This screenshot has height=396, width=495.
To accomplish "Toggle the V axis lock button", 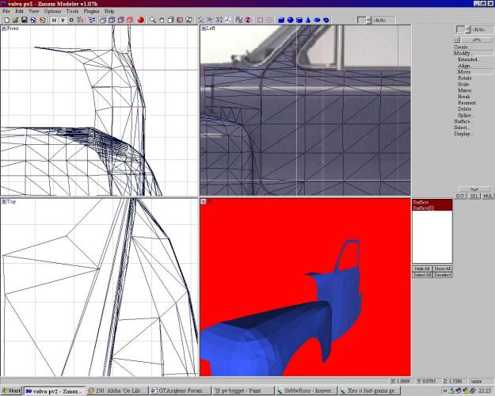I will point(63,20).
